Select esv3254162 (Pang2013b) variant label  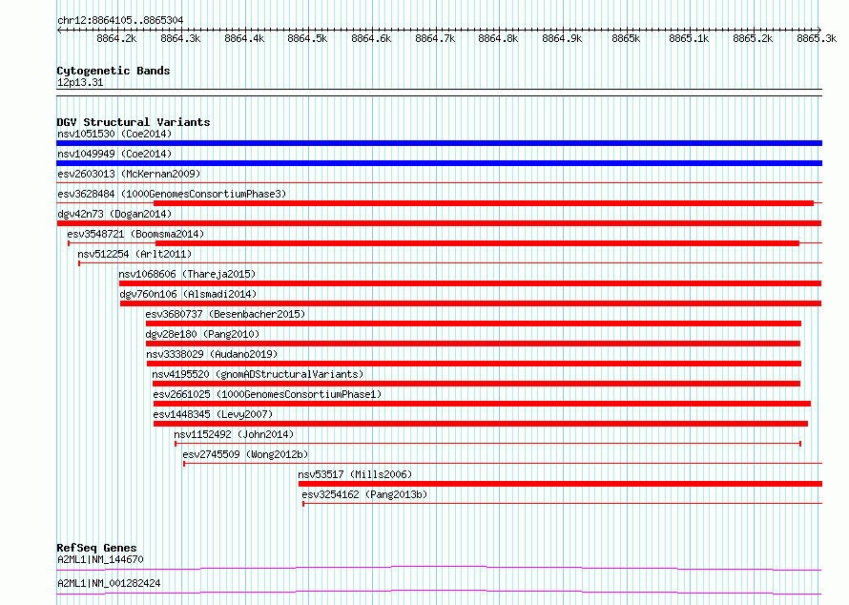click(x=364, y=494)
